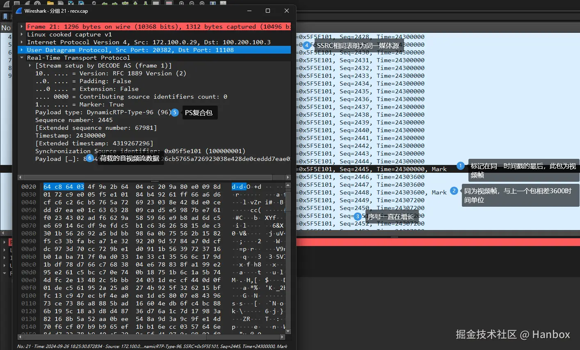Collapse the open tree node in main window details pane
Viewport: 580px width, 350px height.
pos(5,273)
